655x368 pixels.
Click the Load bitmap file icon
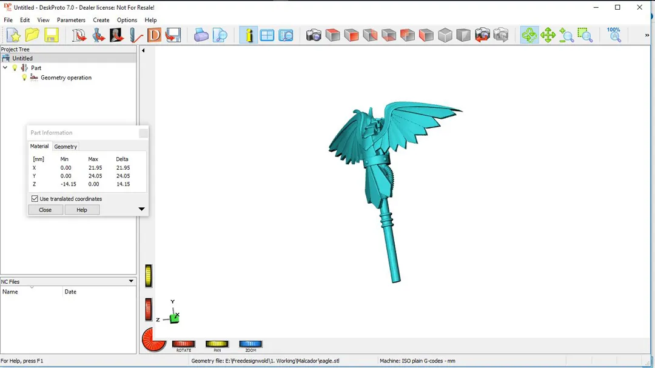point(116,35)
